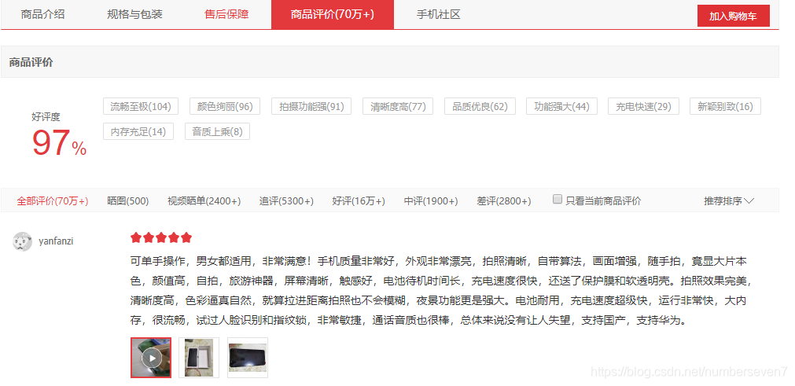Image resolution: width=795 pixels, height=386 pixels.
Task: Click the 97% 好评度 score
Action: 59,143
